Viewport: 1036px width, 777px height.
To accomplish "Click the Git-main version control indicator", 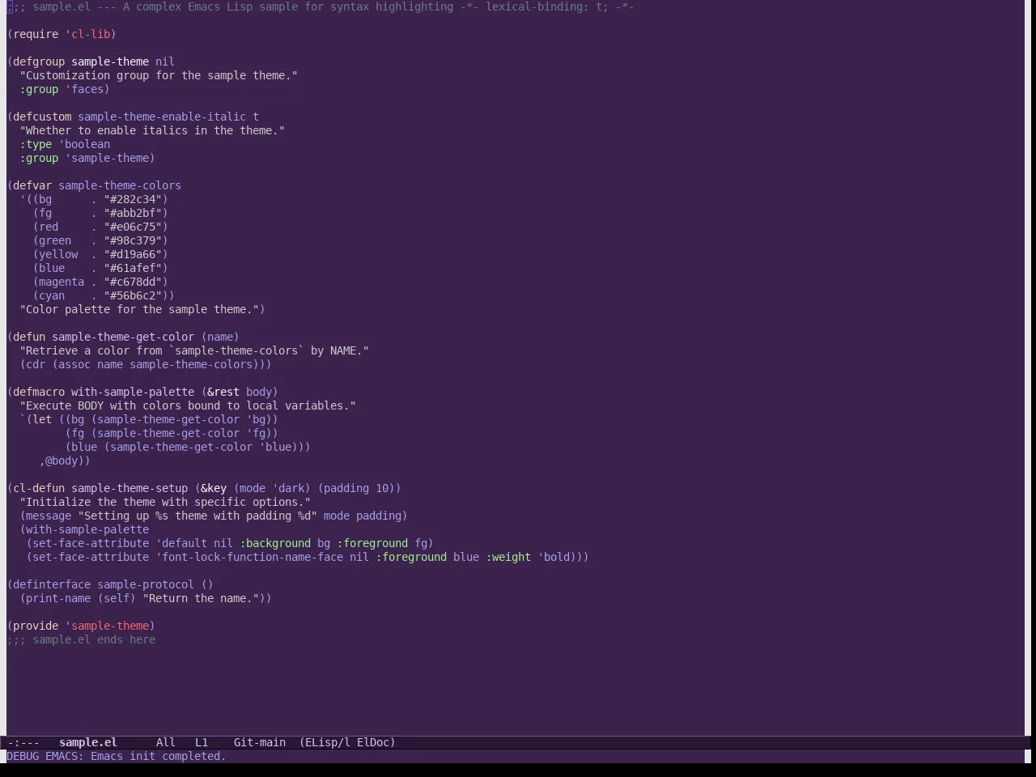I will [x=260, y=742].
